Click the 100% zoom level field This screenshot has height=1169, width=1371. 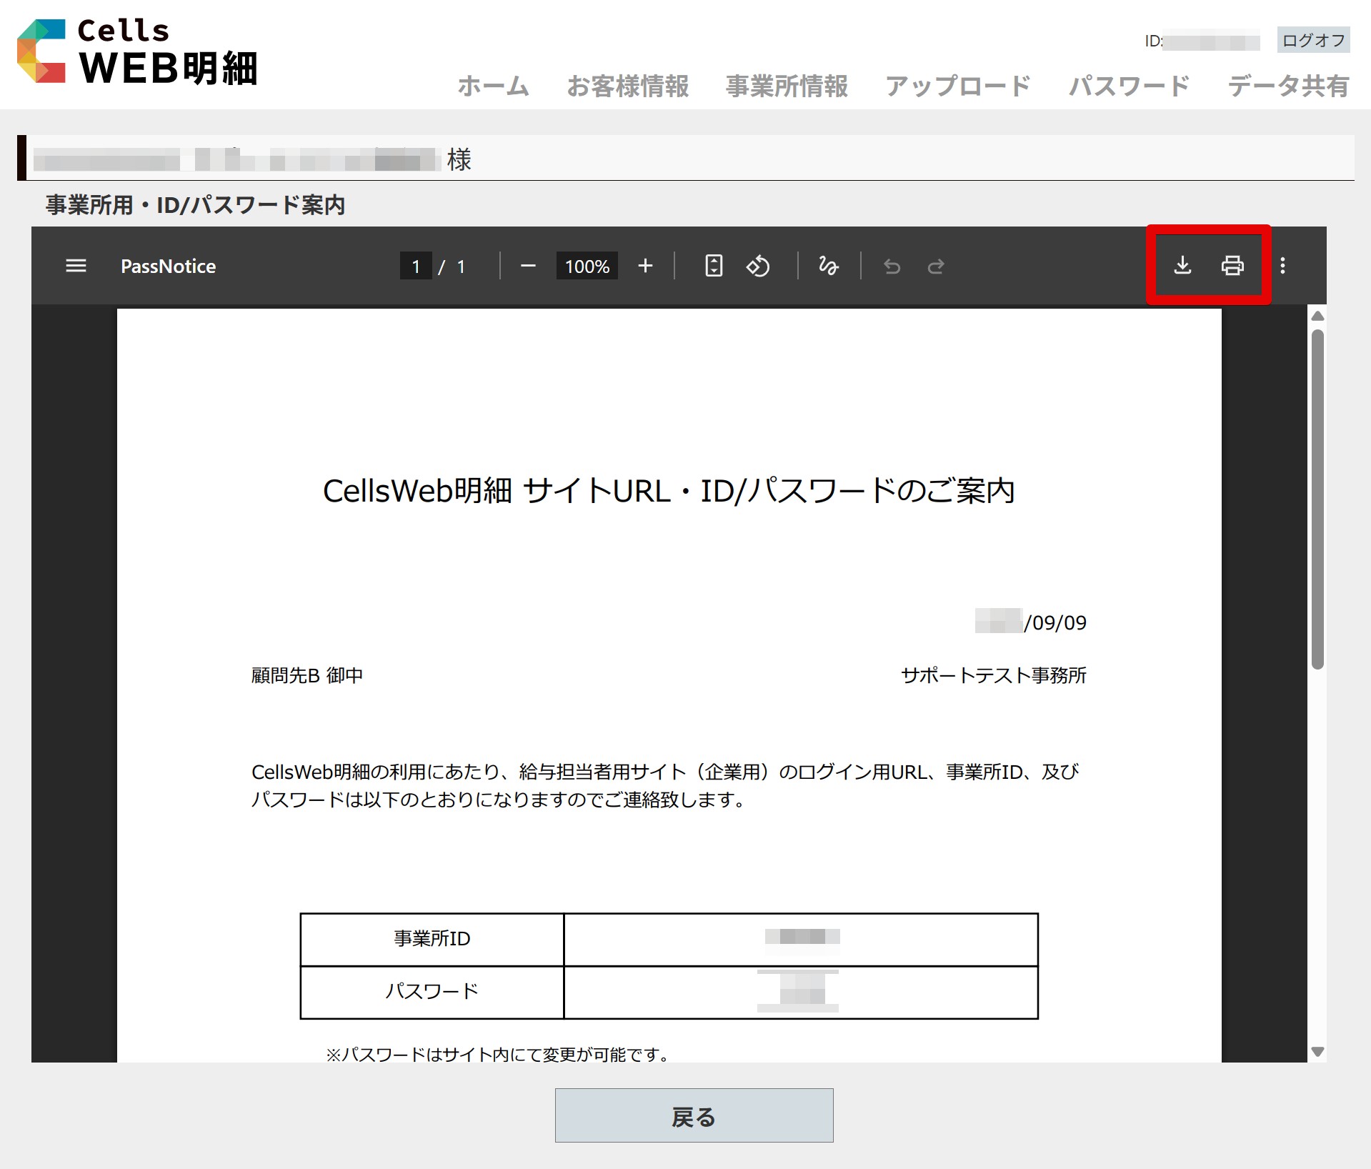tap(587, 267)
